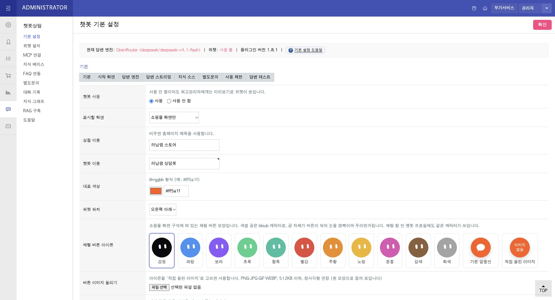
Task: Select the 기본 말풍선 speech bubble icon
Action: point(481,251)
